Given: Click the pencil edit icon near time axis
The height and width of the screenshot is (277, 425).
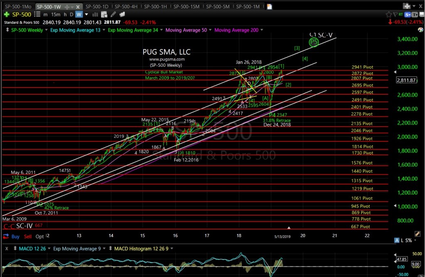Looking at the screenshot, I should (418, 234).
